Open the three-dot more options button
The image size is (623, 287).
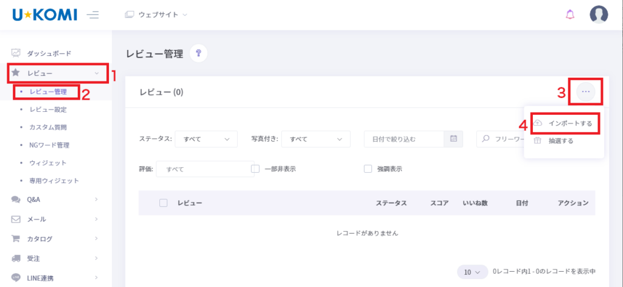pos(585,92)
